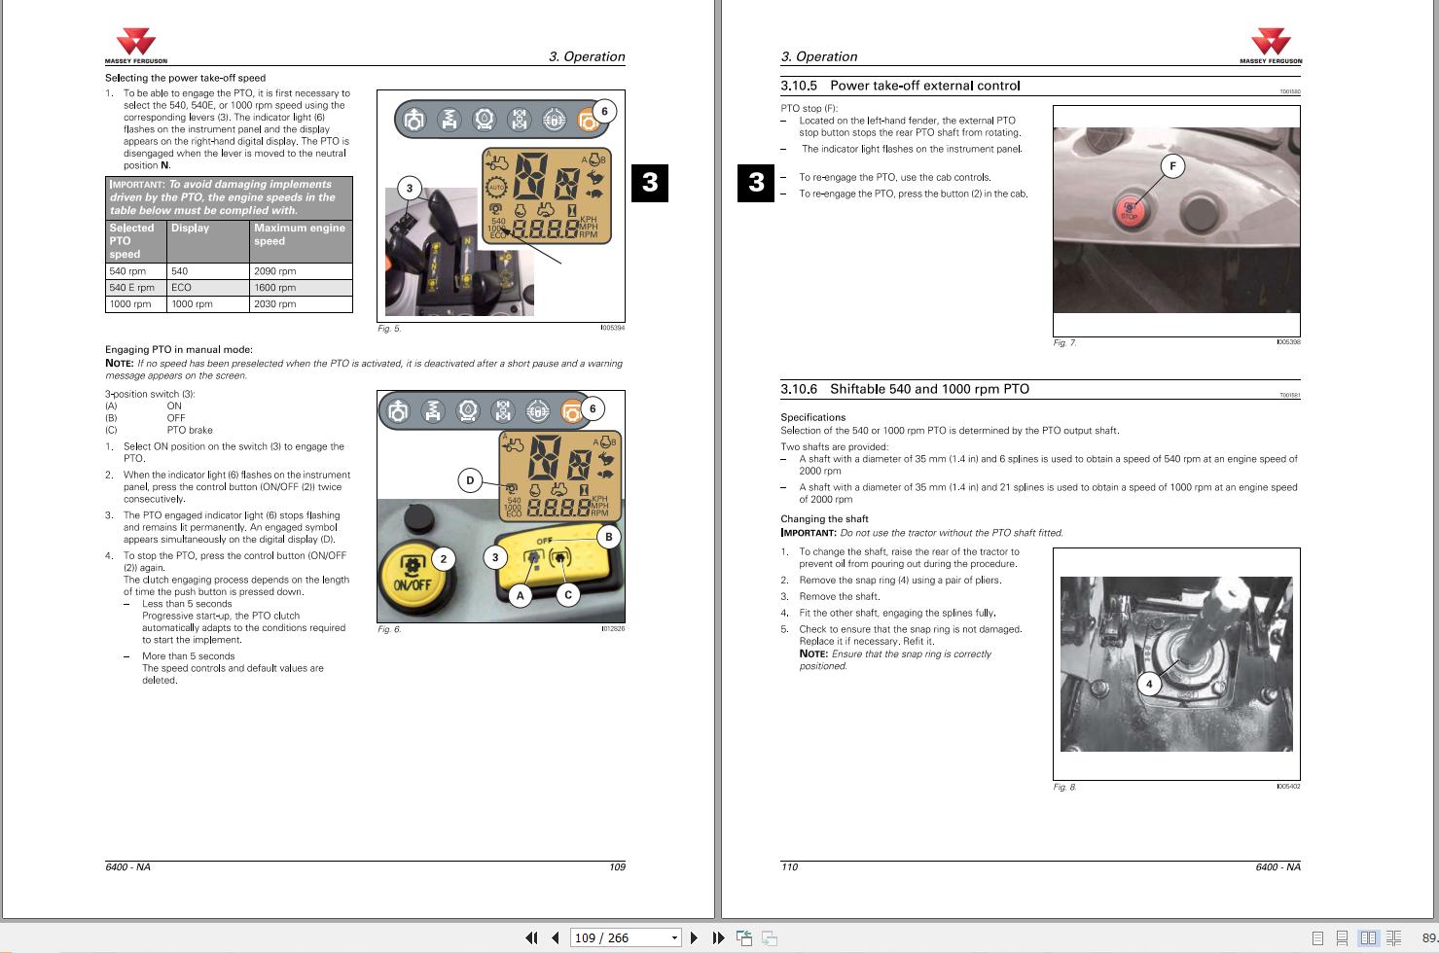The height and width of the screenshot is (953, 1439).
Task: Click the 'Display' table header
Action: (x=208, y=241)
